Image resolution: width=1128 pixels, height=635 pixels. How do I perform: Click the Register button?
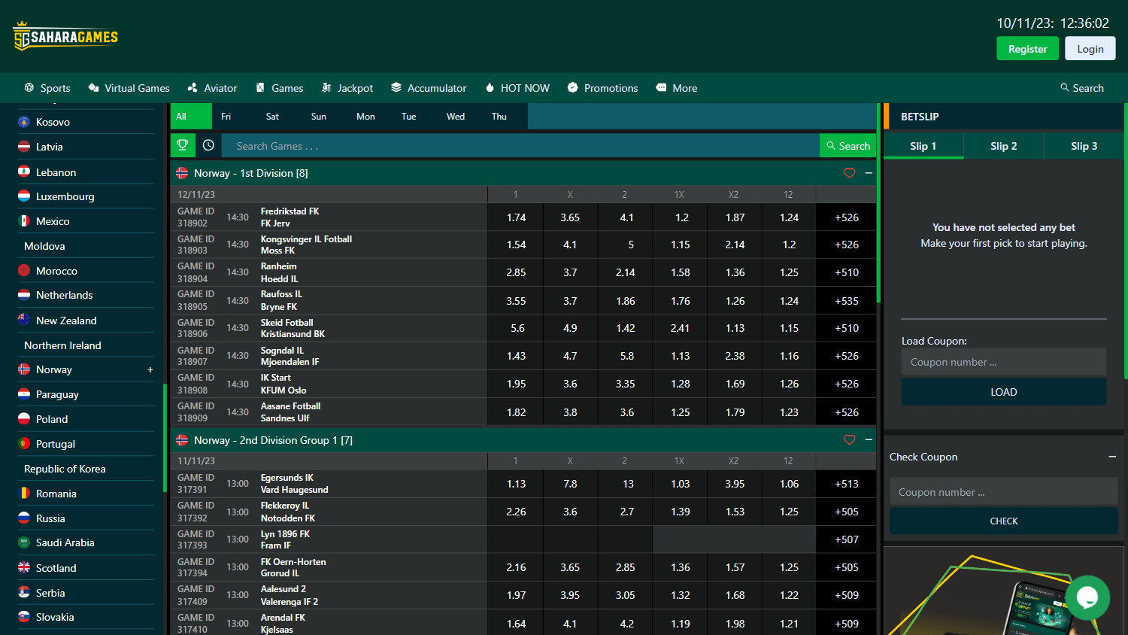(1027, 49)
